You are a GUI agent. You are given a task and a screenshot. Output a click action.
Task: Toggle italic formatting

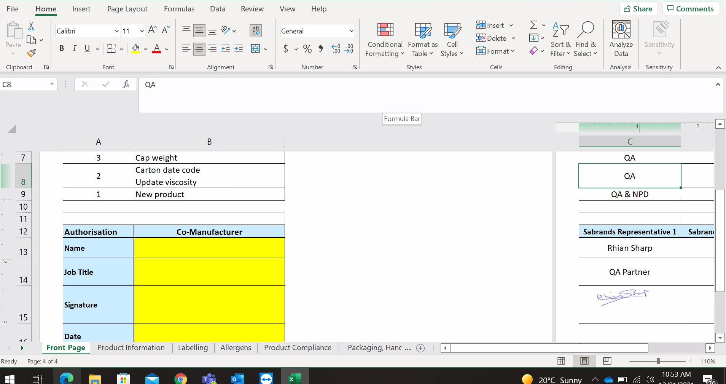click(74, 48)
